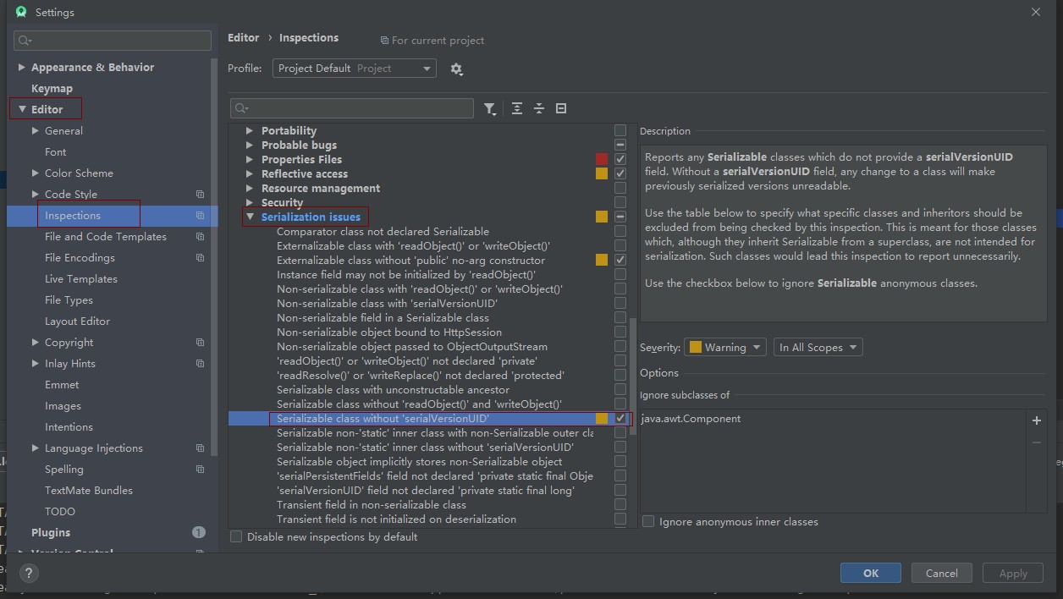The height and width of the screenshot is (599, 1063).
Task: Toggle the Security inspections checkbox
Action: 620,202
